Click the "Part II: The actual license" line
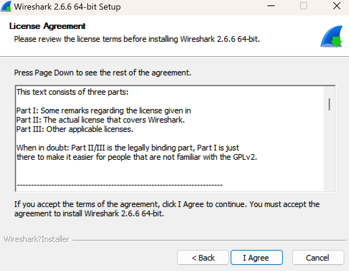349x271 pixels. 100,120
